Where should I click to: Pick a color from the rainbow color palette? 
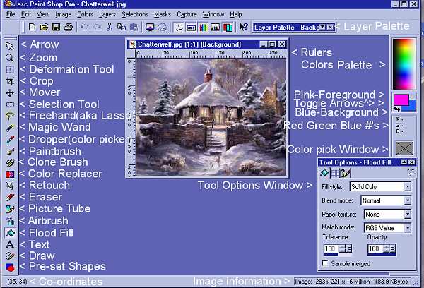click(x=404, y=64)
